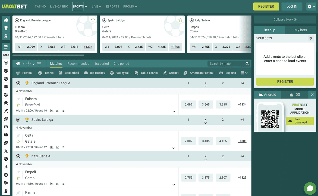The image size is (318, 196).
Task: Favorite the Celta vs Getafe match star
Action: point(18,142)
